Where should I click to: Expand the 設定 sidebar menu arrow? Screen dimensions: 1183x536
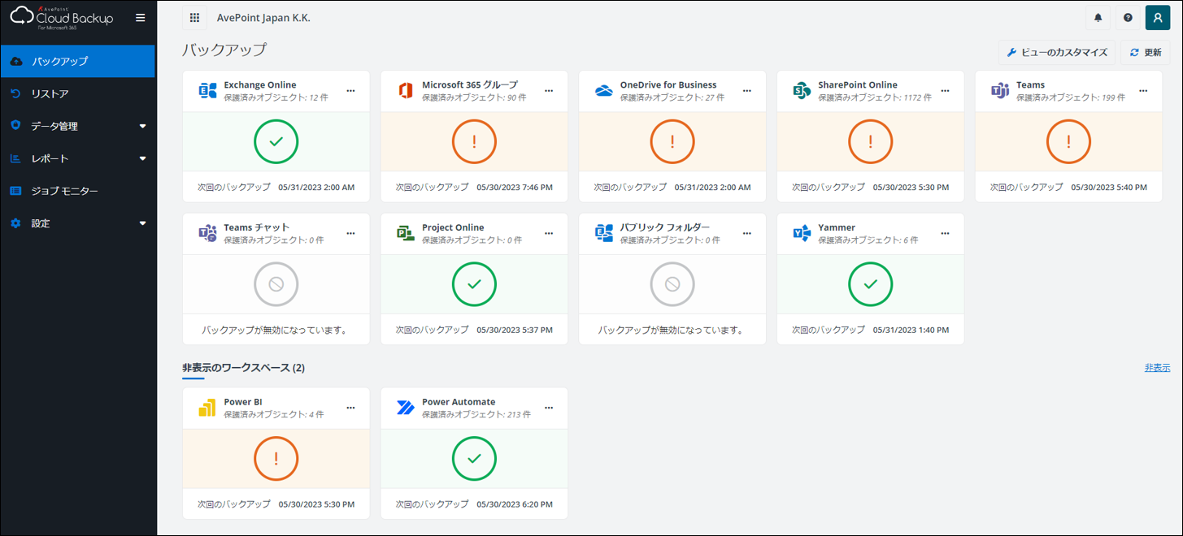pyautogui.click(x=143, y=223)
